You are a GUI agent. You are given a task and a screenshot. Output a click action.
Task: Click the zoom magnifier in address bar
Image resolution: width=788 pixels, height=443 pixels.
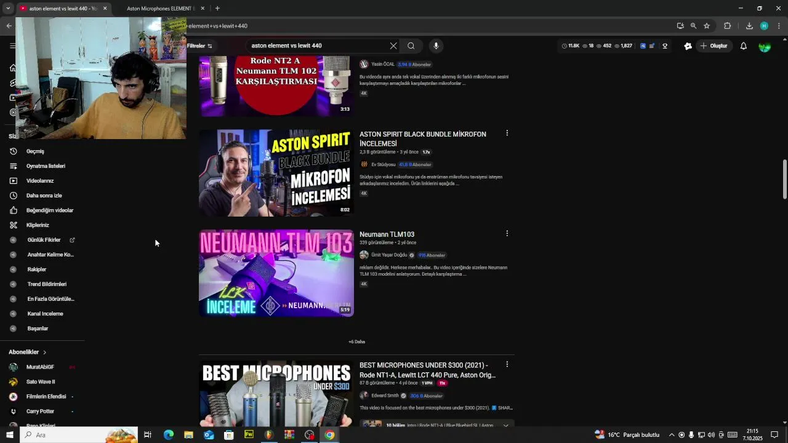693,26
